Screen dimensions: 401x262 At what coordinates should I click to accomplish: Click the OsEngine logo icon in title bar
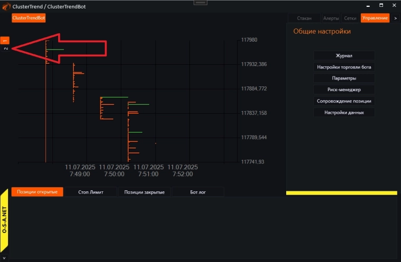pyautogui.click(x=6, y=6)
